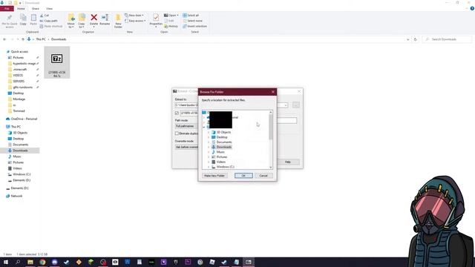Expand Music in Browse For Folder tree
The width and height of the screenshot is (475, 267).
pyautogui.click(x=209, y=152)
